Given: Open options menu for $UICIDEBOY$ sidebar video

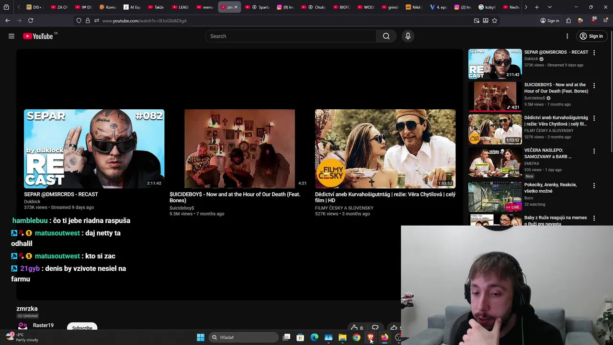Looking at the screenshot, I should [x=594, y=85].
